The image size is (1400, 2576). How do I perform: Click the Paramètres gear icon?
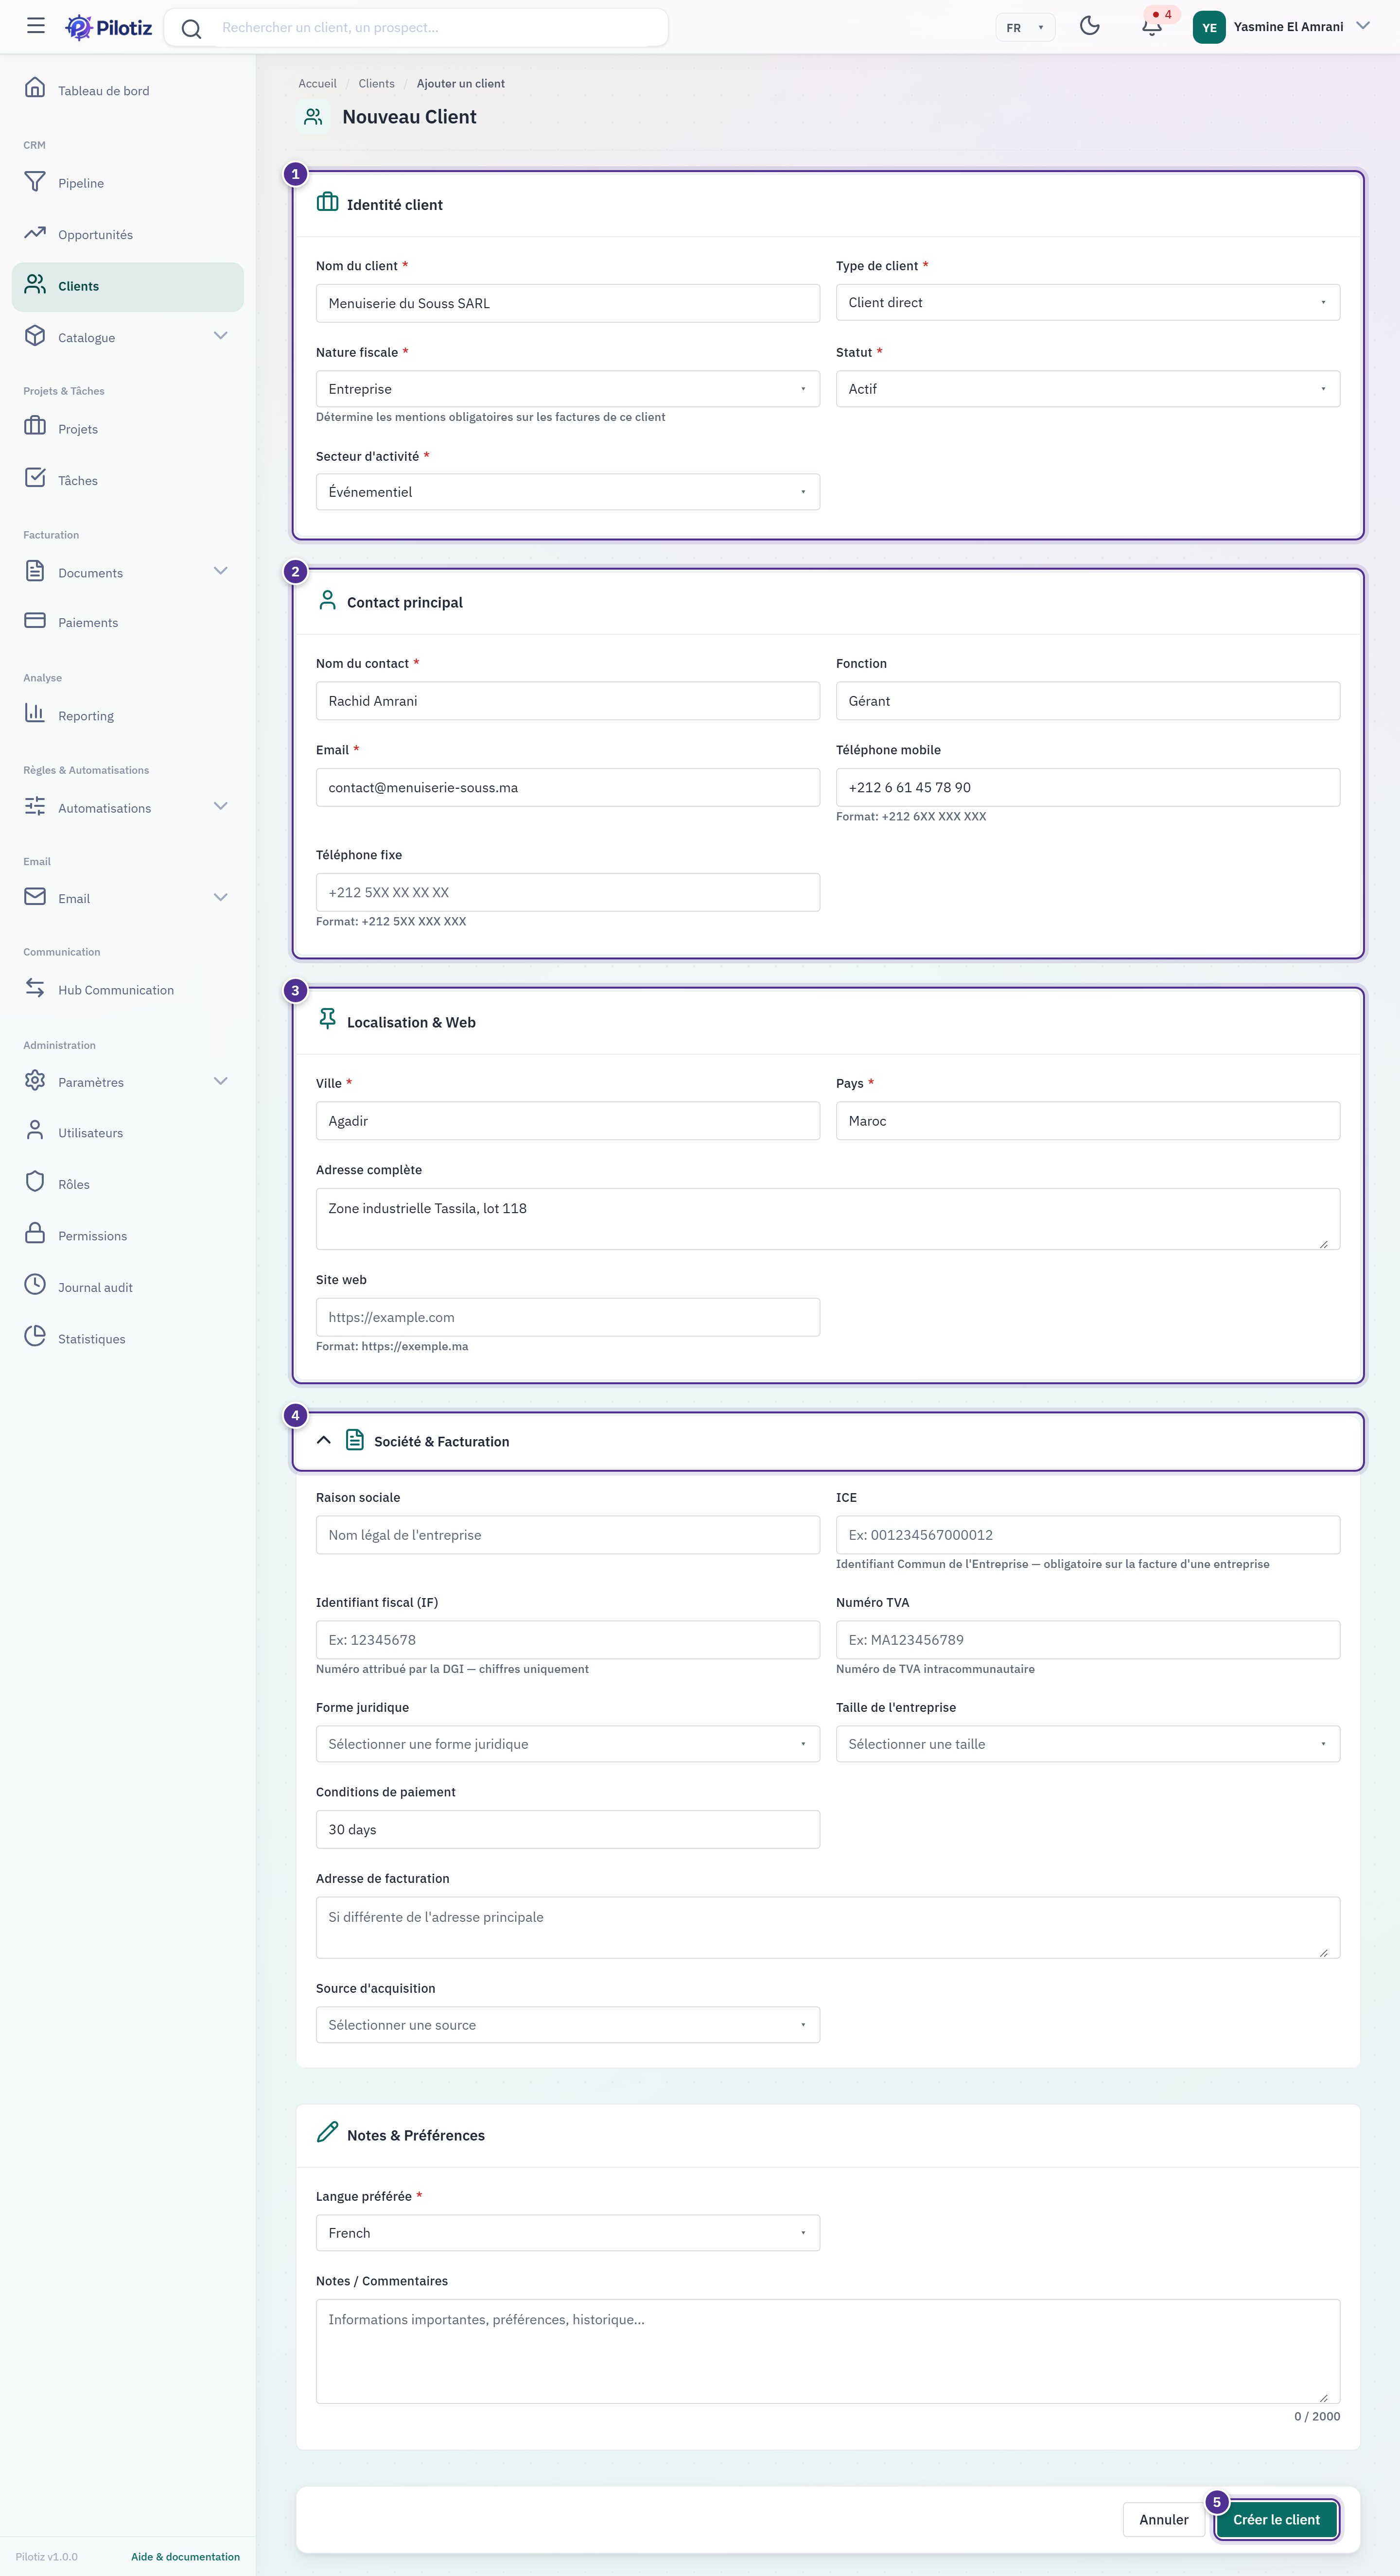35,1080
